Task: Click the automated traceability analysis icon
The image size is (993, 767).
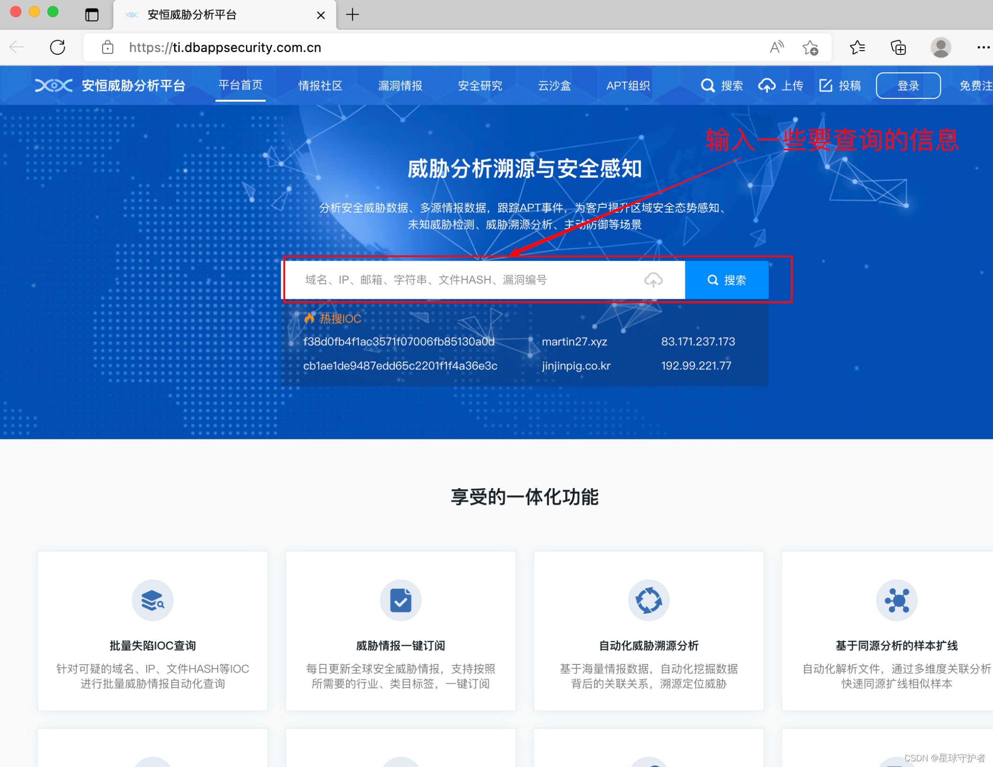Action: pos(648,600)
